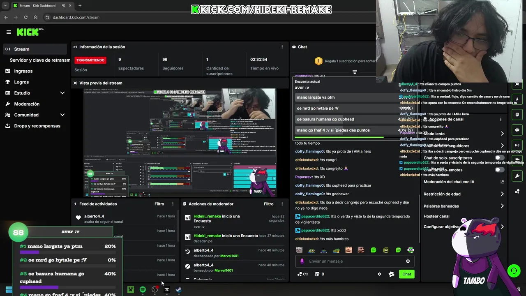Open Moderación del chat con IA link
Viewport: 526px width, 296px height.
[464, 182]
